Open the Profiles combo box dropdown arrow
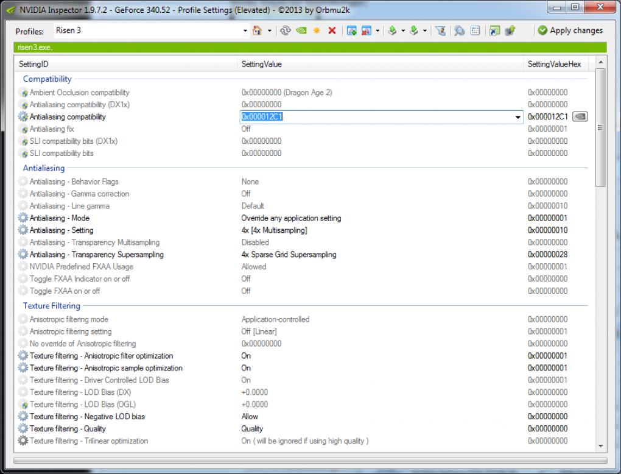This screenshot has width=621, height=474. click(x=245, y=30)
